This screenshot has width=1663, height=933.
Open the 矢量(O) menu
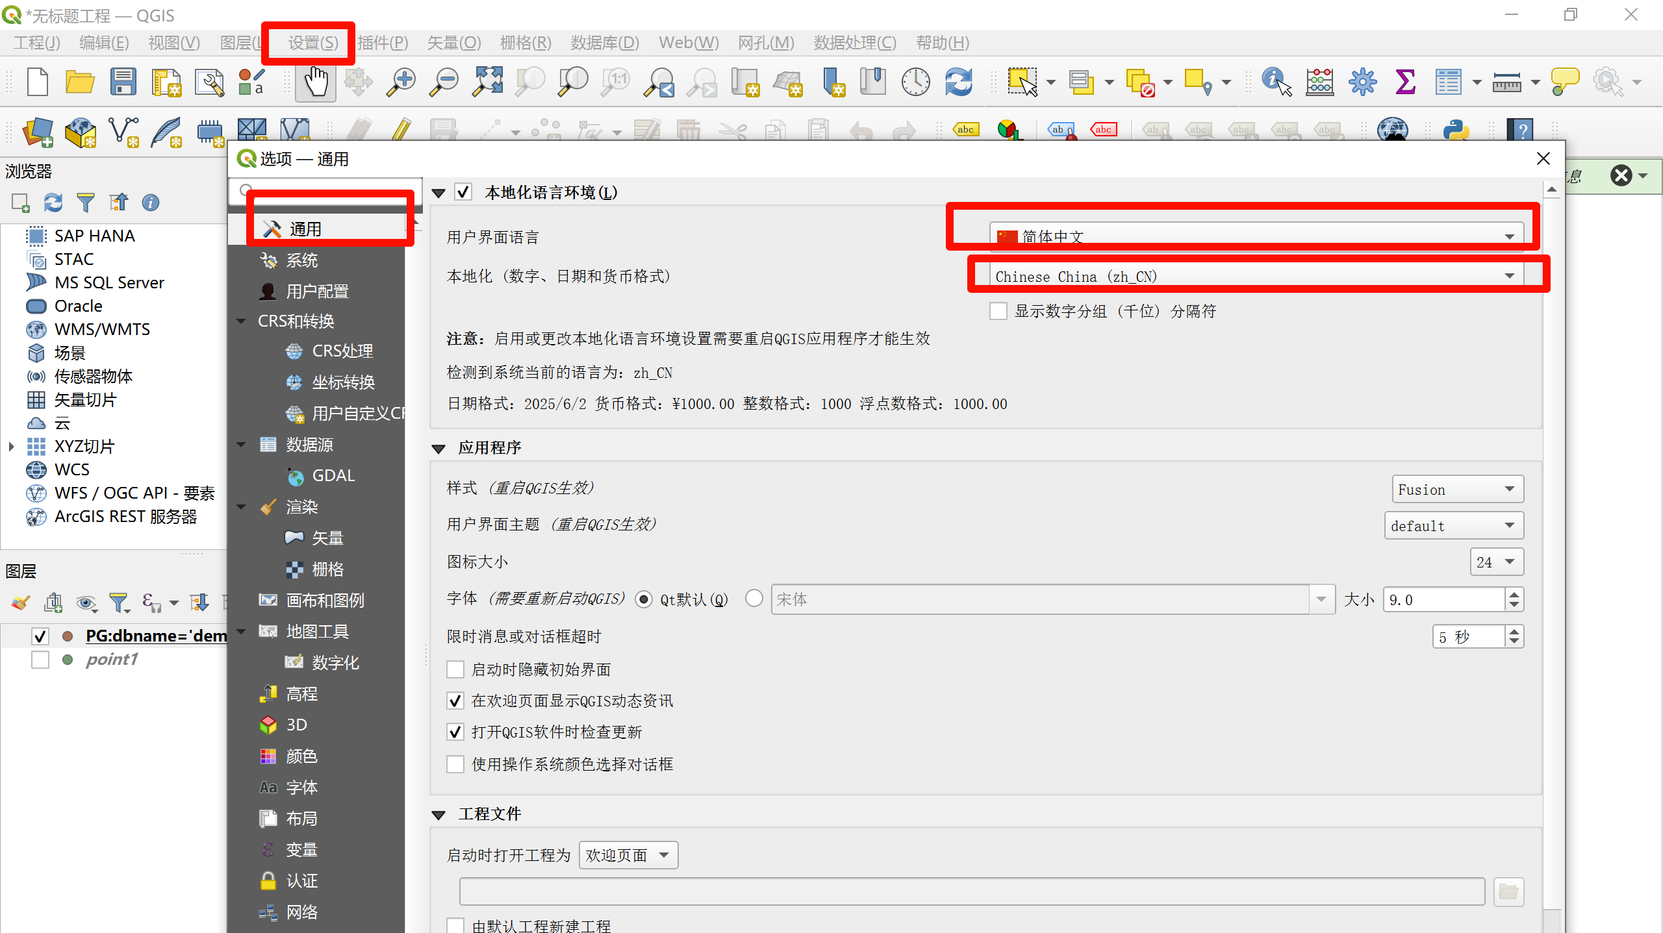coord(453,43)
